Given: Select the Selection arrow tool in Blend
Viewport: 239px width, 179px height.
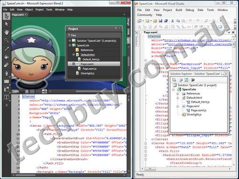Looking at the screenshot, I should coord(7,16).
